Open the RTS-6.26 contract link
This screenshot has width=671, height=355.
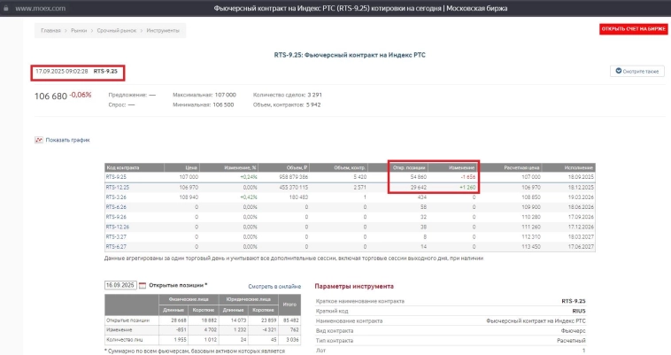coord(116,206)
